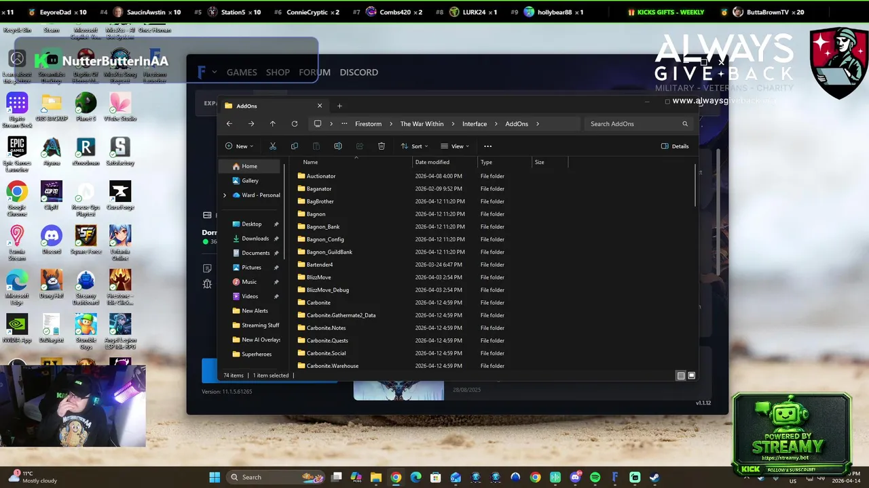Viewport: 869px width, 488px height.
Task: Switch to large thumbnails view layout
Action: coord(692,375)
